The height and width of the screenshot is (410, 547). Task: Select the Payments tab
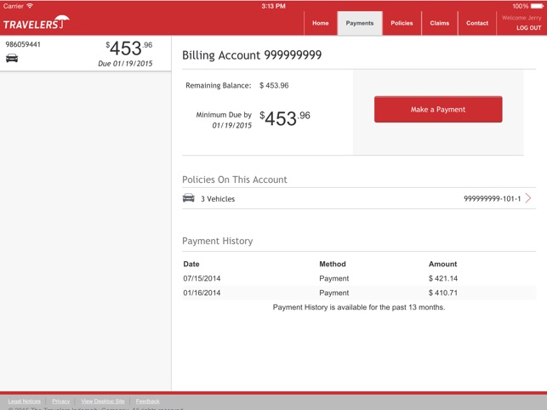pyautogui.click(x=360, y=23)
